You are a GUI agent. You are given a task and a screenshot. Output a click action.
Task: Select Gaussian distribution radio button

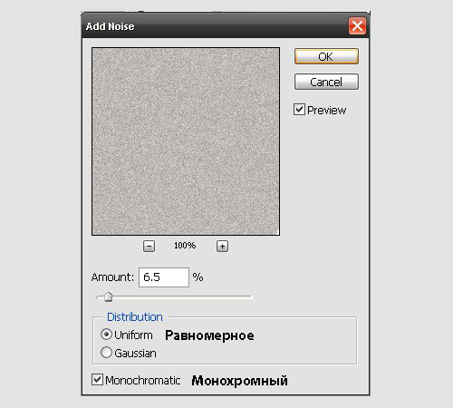click(106, 353)
